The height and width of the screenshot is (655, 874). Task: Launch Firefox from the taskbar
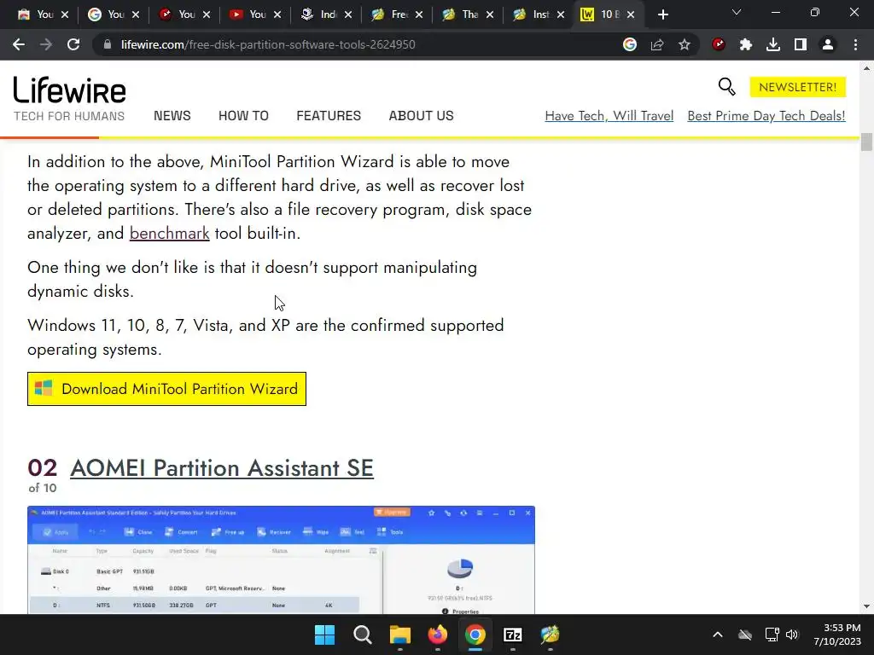[x=438, y=635]
